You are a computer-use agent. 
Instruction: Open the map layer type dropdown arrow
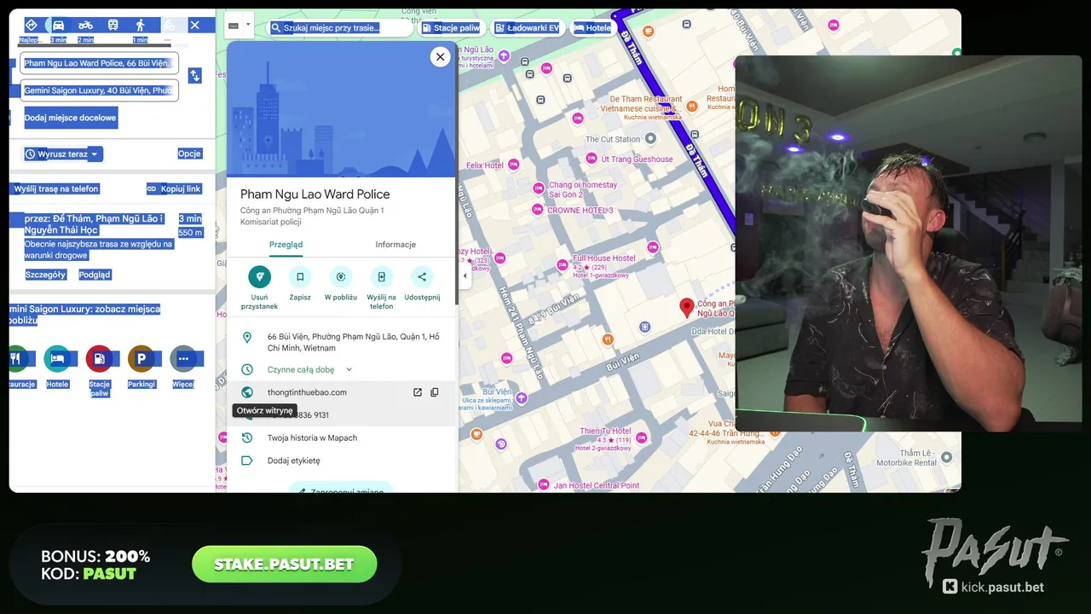[248, 25]
